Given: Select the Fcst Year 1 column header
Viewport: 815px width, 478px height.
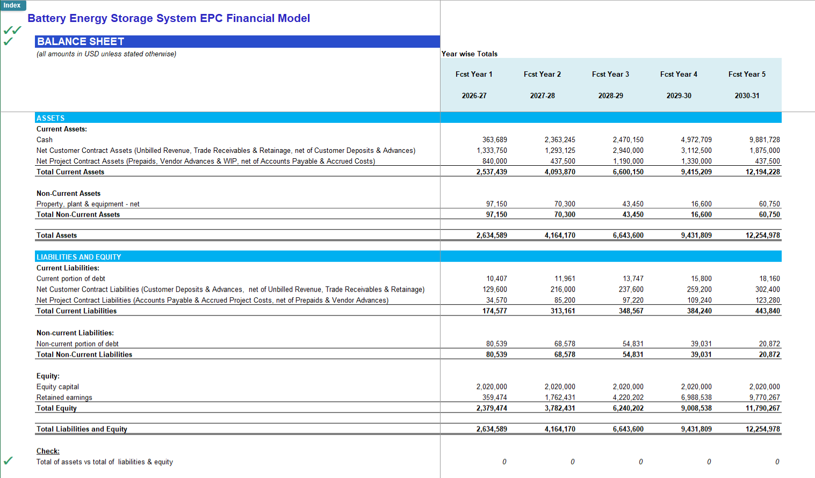Looking at the screenshot, I should [x=474, y=74].
